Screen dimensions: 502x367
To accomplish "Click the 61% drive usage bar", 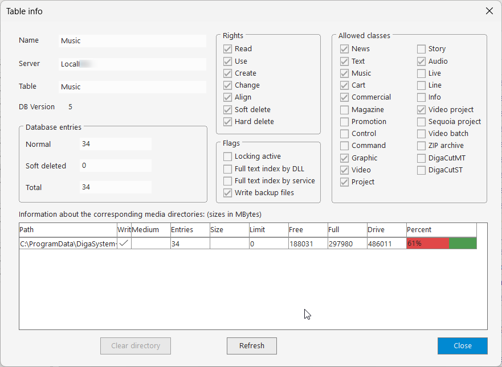I will [x=441, y=244].
